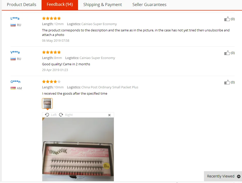Rotate the review photo right
Viewport: 242px width, 183px height.
(x=66, y=115)
